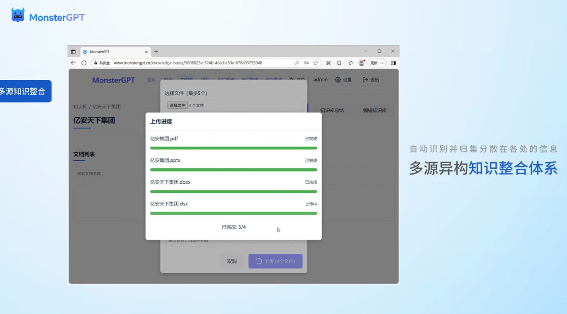567x314 pixels.
Task: Click the 退出 logout button
Action: click(x=371, y=80)
